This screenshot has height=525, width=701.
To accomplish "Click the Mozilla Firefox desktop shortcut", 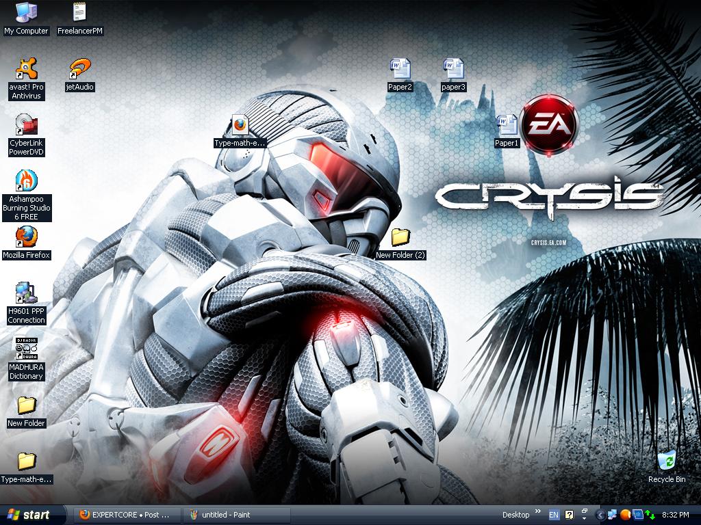I will (26, 237).
